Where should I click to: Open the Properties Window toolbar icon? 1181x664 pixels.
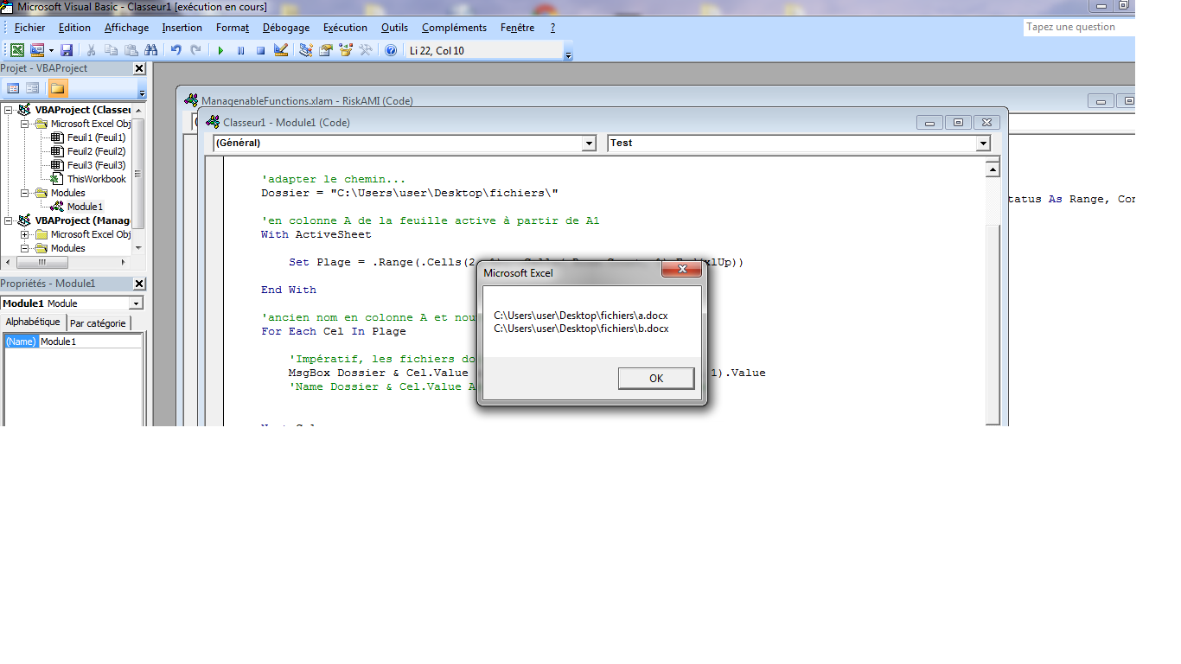coord(325,50)
